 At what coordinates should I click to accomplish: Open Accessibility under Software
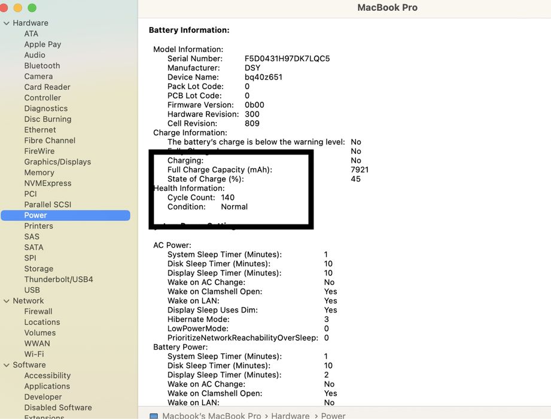pyautogui.click(x=47, y=376)
